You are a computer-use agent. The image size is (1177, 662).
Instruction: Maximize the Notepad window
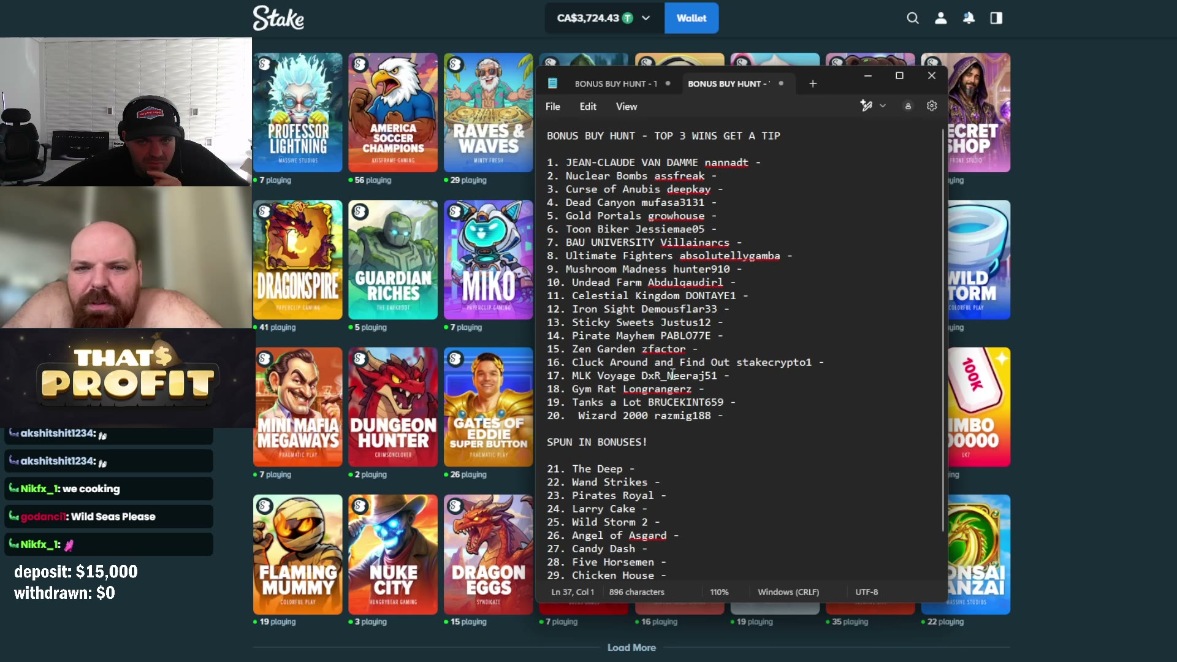(x=899, y=75)
